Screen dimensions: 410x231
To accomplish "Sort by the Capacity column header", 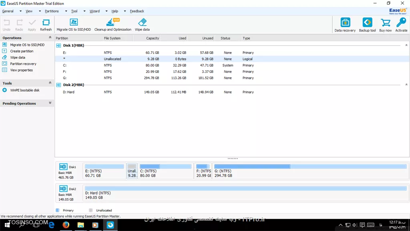I will click(147, 38).
